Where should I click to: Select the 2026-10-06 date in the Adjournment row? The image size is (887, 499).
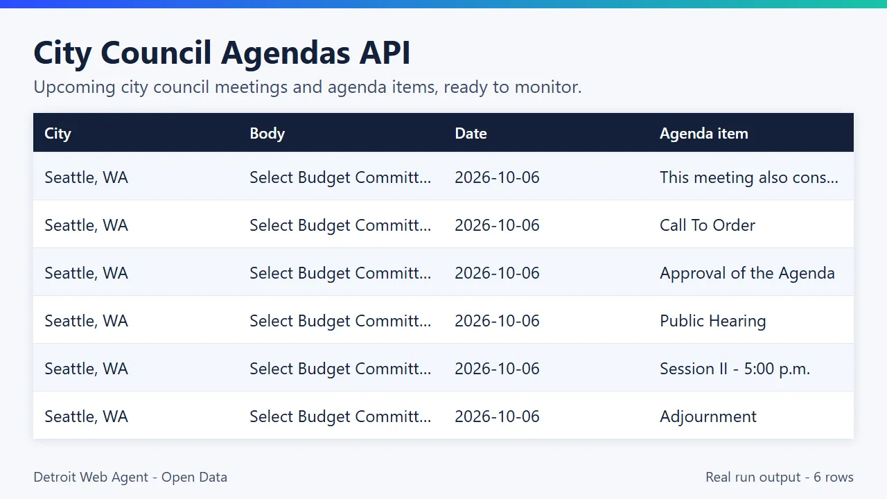497,416
